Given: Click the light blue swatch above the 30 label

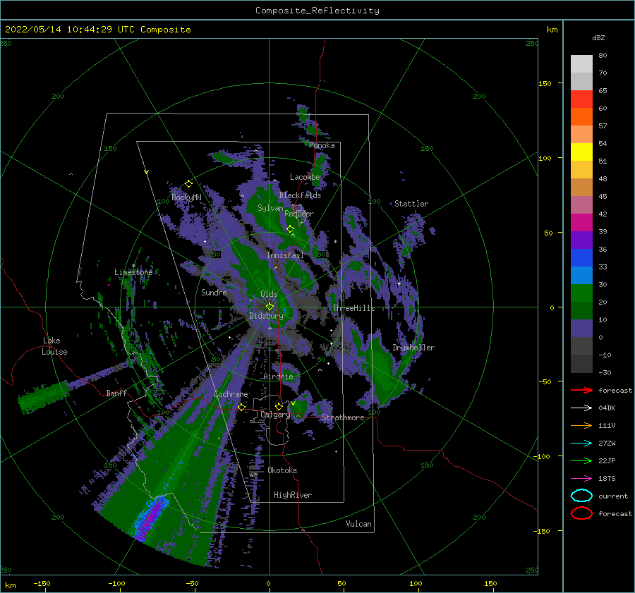Looking at the screenshot, I should pyautogui.click(x=581, y=275).
